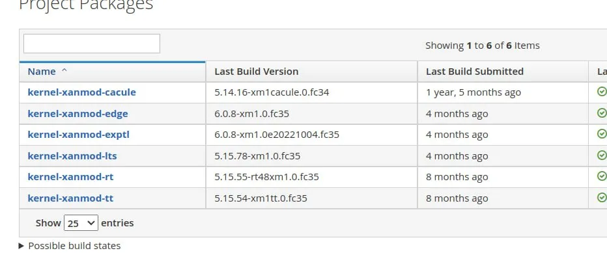Click the kernel-xanmod-cacule success status icon
This screenshot has width=607, height=253.
(602, 92)
